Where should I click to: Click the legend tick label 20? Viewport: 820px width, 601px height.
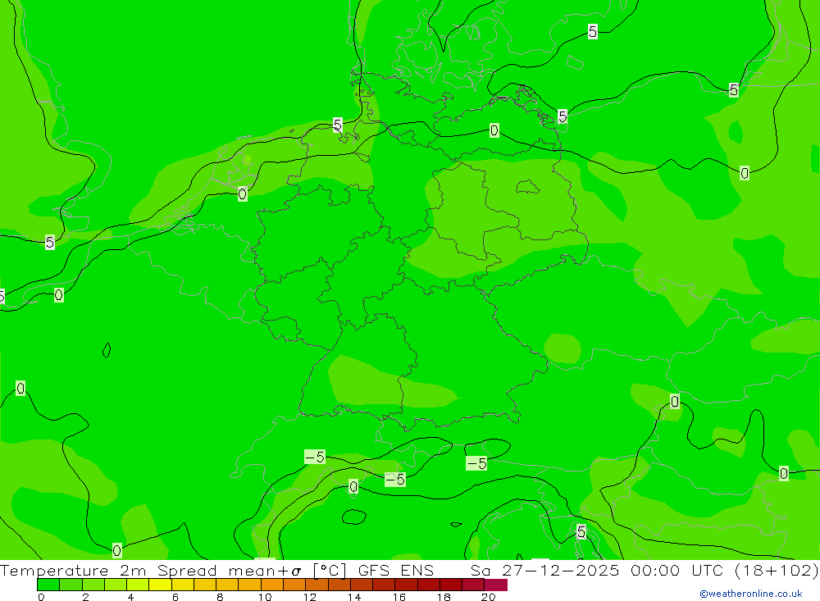click(x=489, y=597)
